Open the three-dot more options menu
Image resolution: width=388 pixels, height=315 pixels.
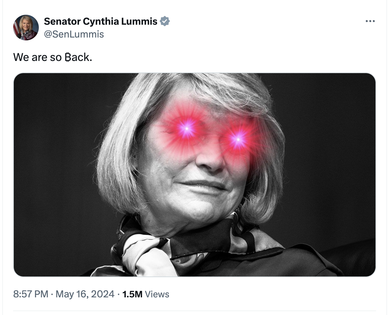[x=370, y=21]
